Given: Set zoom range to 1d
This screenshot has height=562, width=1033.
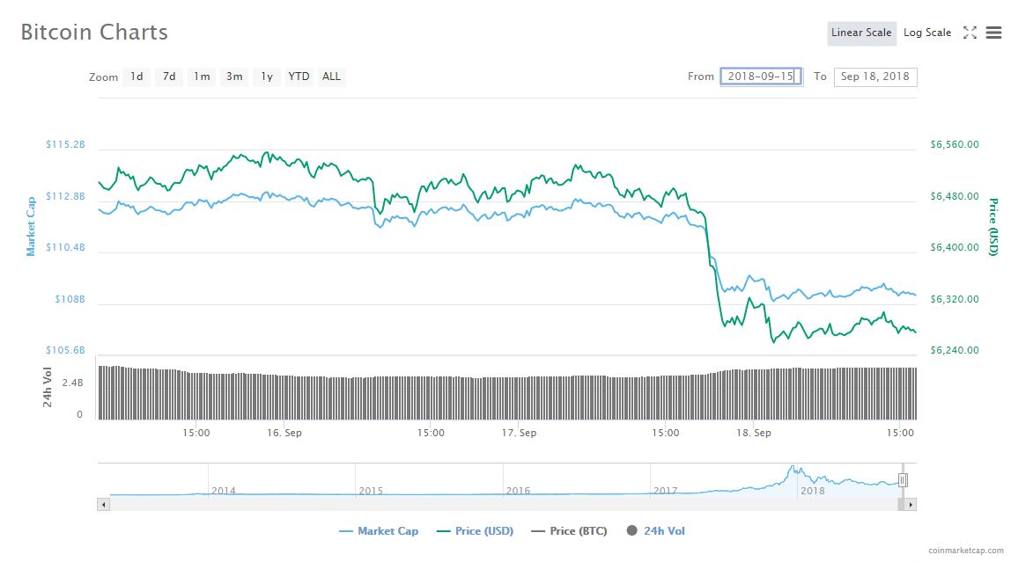Looking at the screenshot, I should click(x=137, y=77).
